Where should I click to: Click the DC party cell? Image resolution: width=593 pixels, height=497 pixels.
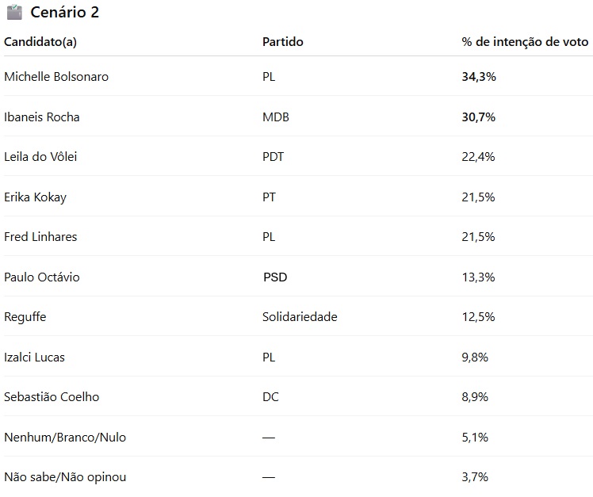[271, 397]
